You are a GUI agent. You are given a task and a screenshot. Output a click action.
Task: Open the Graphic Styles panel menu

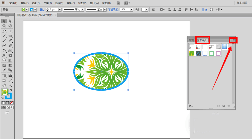coord(233,40)
